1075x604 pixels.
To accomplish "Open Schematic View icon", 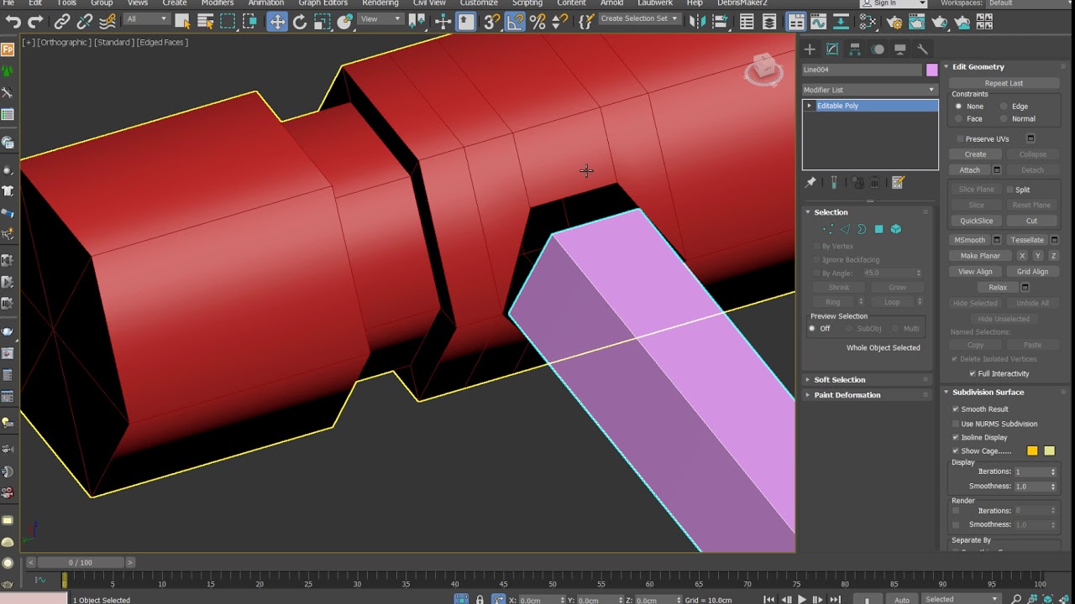I will 842,22.
